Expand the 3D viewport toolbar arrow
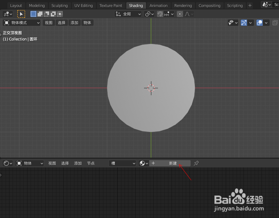Image resolution: width=279 pixels, height=218 pixels. (1, 35)
